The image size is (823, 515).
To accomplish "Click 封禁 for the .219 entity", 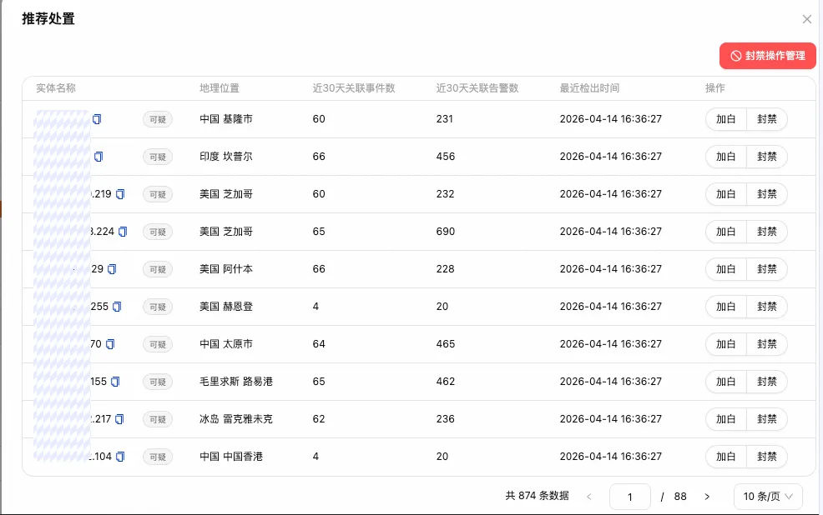I will point(767,194).
